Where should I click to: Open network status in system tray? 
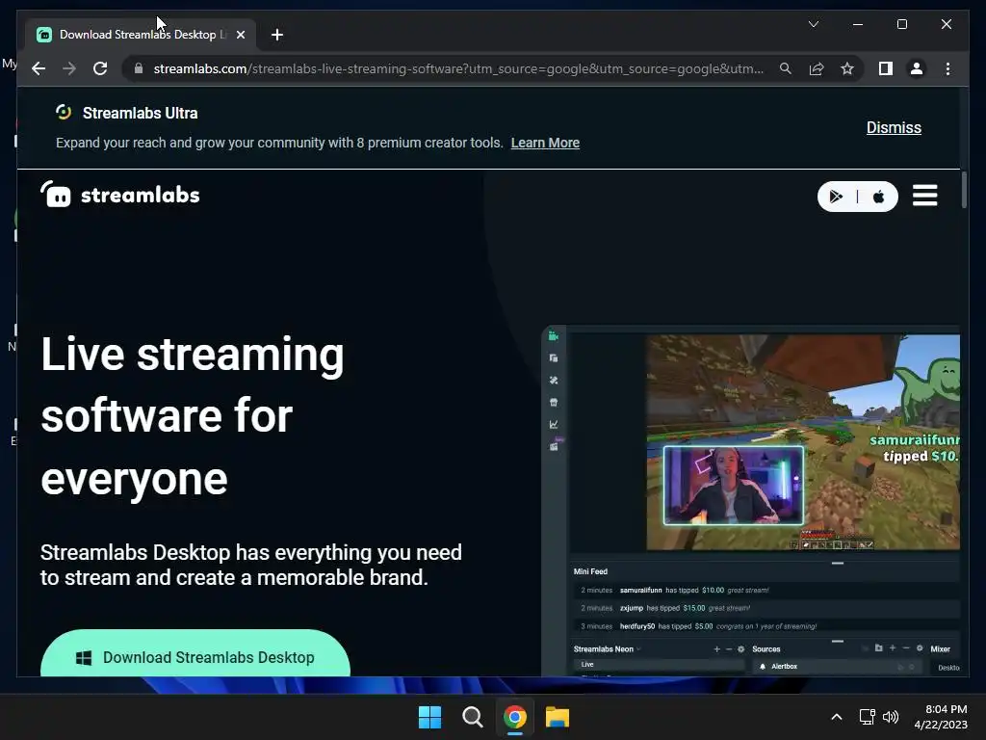[868, 717]
